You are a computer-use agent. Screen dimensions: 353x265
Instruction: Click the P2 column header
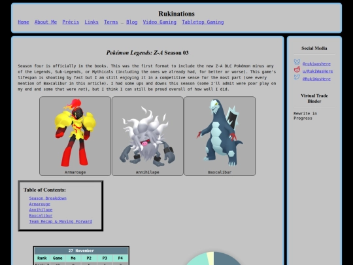[89, 258]
